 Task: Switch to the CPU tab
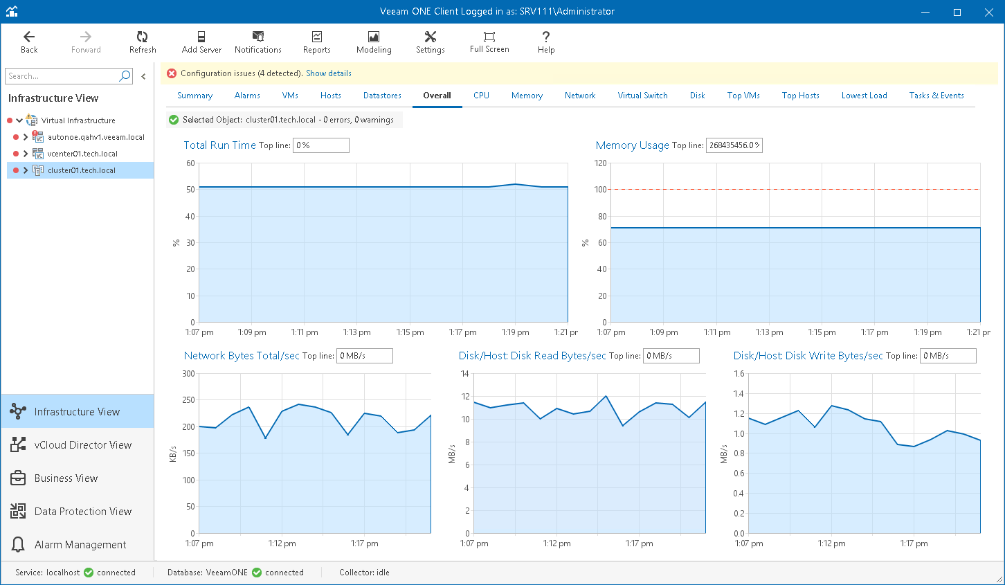(482, 96)
